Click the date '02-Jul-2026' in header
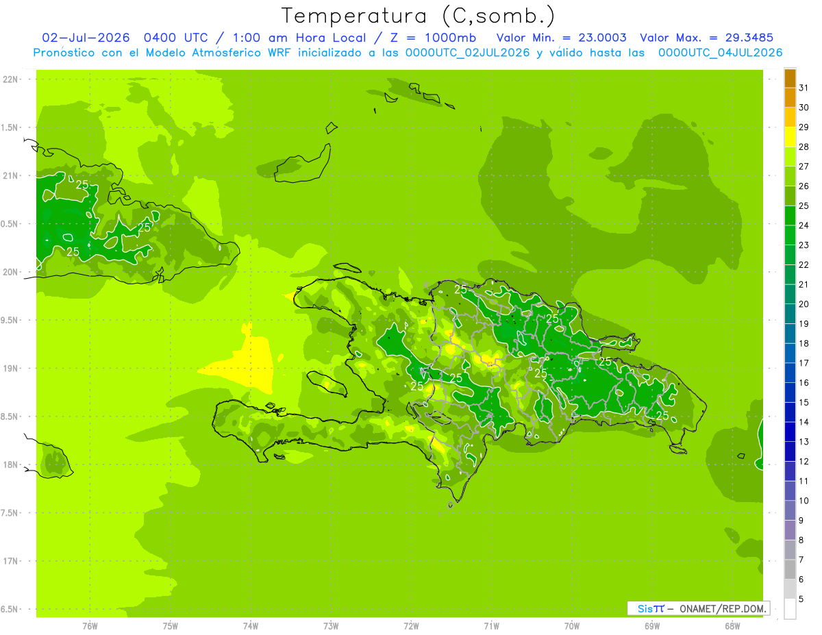This screenshot has height=635, width=822. (86, 38)
